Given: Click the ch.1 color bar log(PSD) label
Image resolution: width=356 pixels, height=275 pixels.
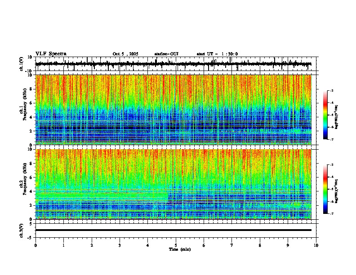Looking at the screenshot, I should 336,117.
